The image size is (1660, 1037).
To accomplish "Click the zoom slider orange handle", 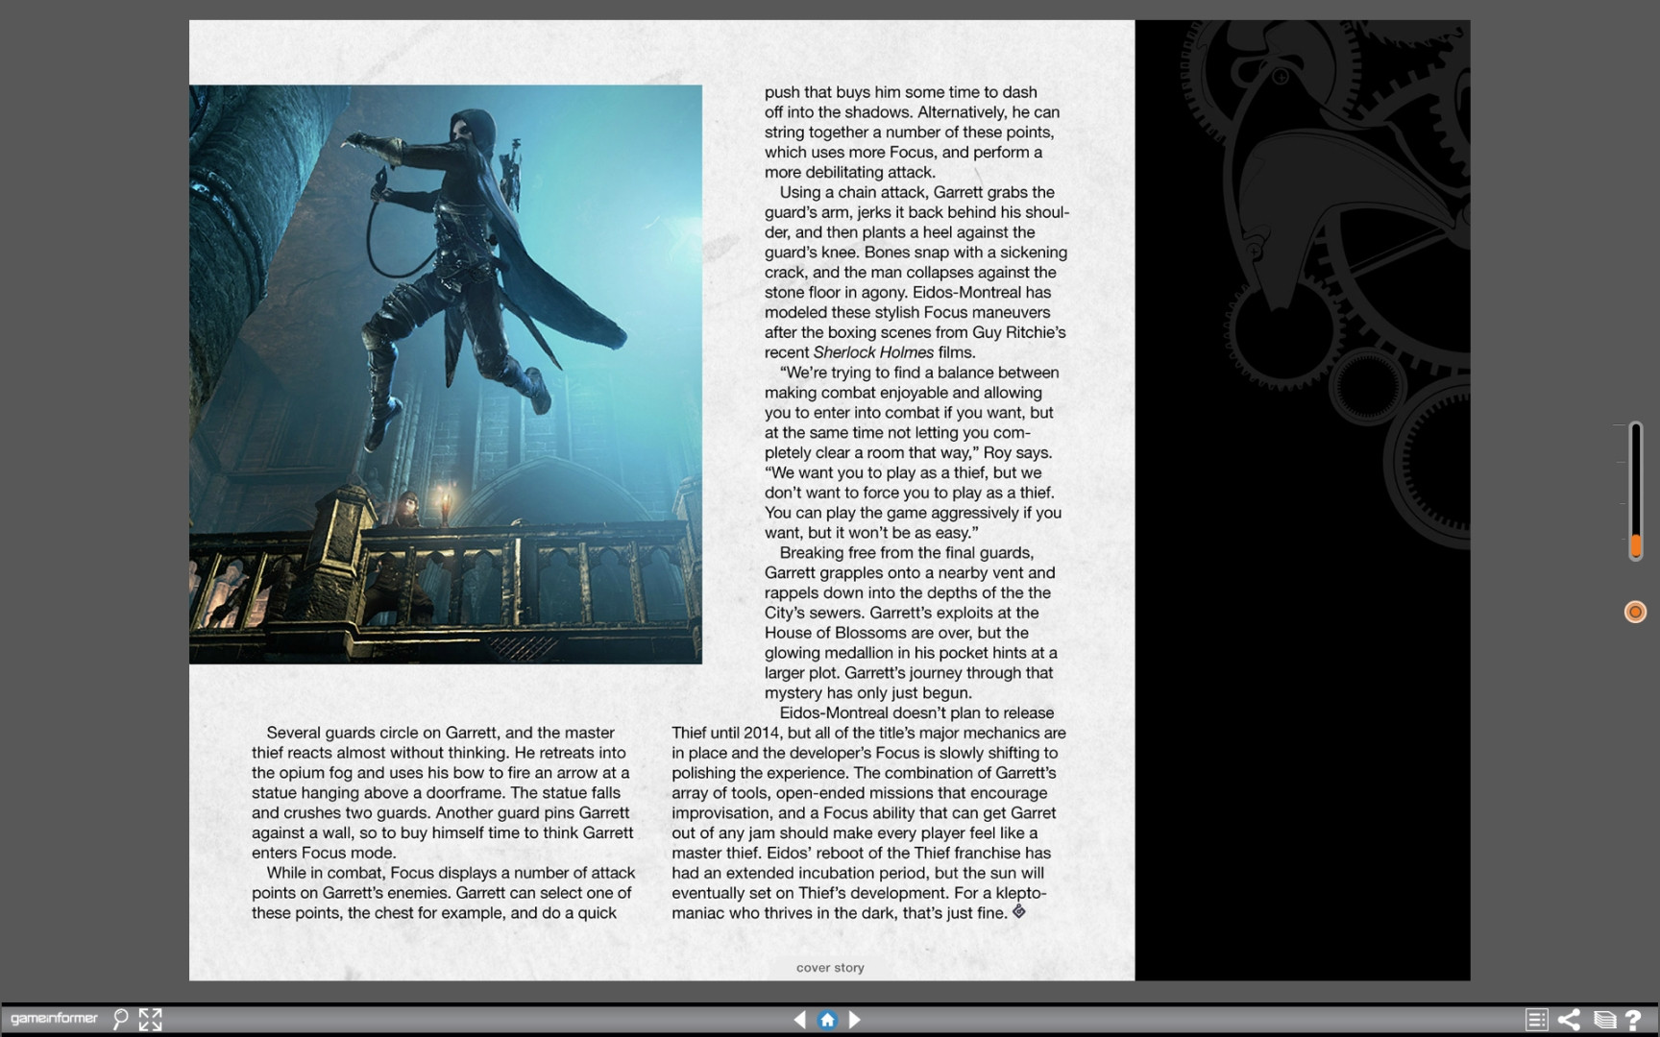I will click(1635, 545).
